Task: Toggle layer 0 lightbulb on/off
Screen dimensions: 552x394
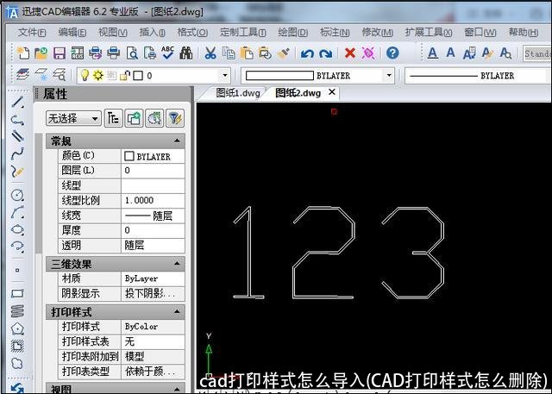Action: point(85,75)
